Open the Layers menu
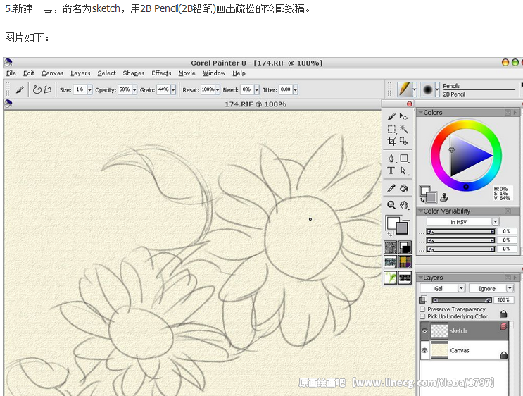Image resolution: width=523 pixels, height=396 pixels. 80,73
